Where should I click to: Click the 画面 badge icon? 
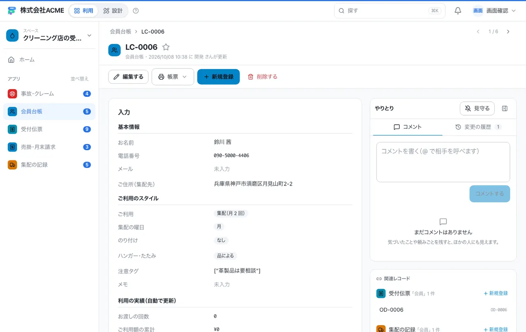point(478,11)
